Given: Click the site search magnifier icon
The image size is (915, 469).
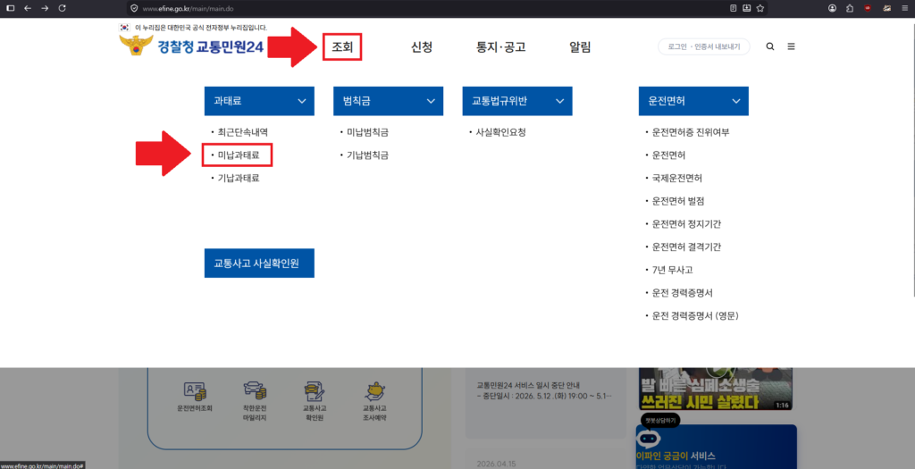Looking at the screenshot, I should coord(770,46).
